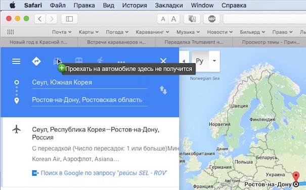Click the Польша label on map

[x=244, y=162]
